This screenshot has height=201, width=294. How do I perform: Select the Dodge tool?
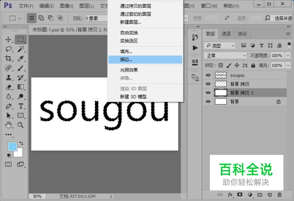tap(21, 96)
